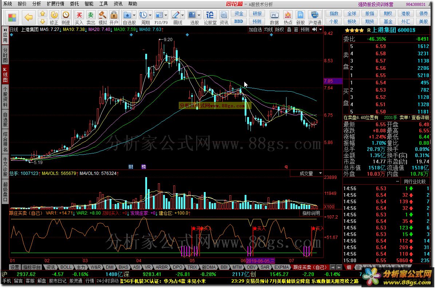
Task: Expand the 选股 dropdown arrow
Action: pos(199,15)
